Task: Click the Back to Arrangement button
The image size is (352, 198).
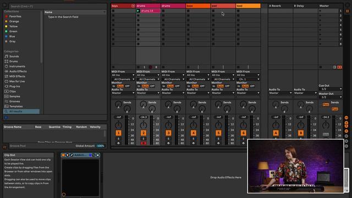Action: pyautogui.click(x=339, y=67)
